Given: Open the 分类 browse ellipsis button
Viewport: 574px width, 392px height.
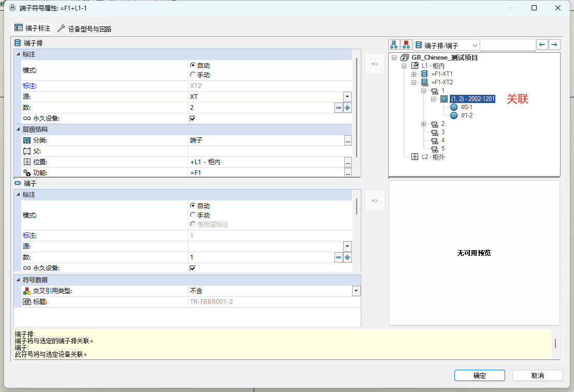Looking at the screenshot, I should pyautogui.click(x=348, y=140).
